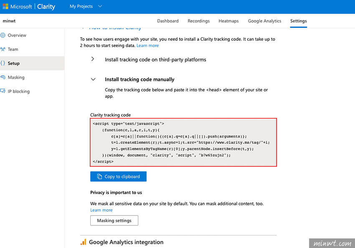Open the My Projects dropdown chevron

pos(100,6)
